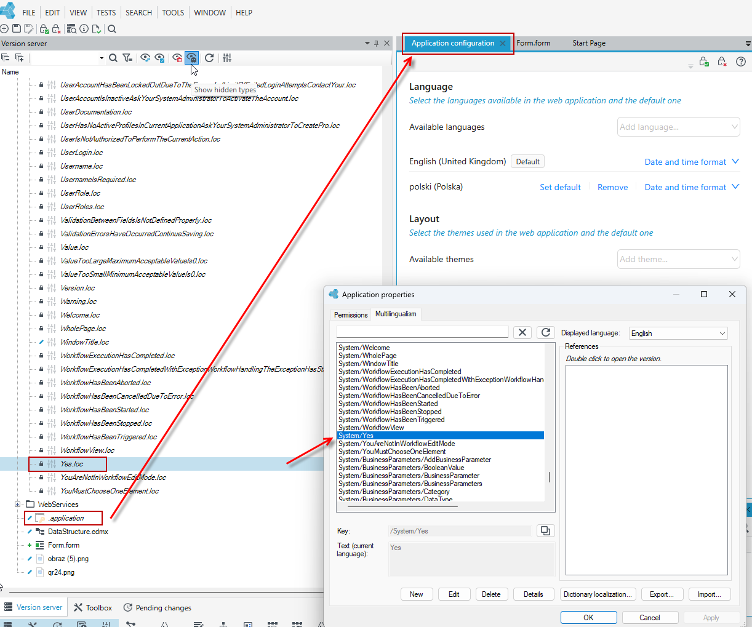
Task: Open the sliders settings icon in Version server
Action: point(227,58)
